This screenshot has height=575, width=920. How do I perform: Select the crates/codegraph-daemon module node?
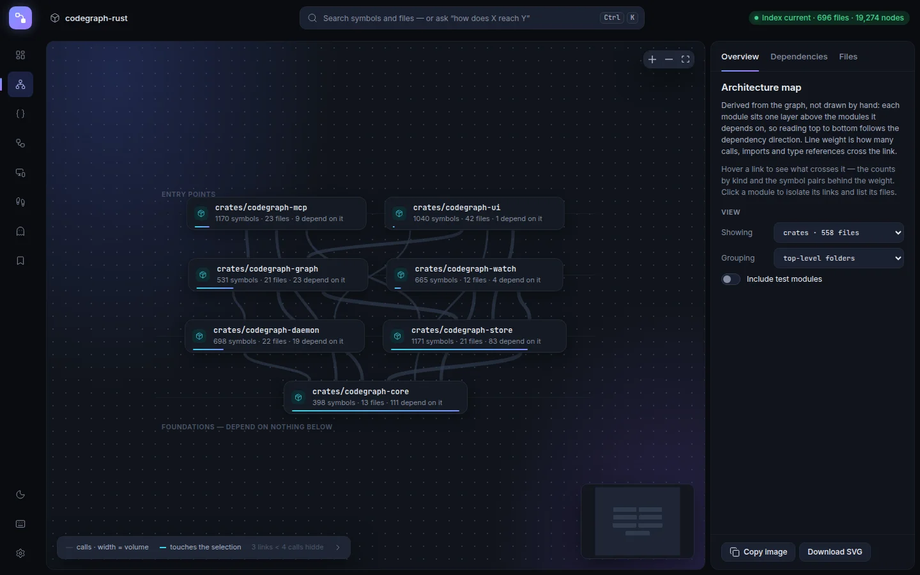tap(275, 336)
